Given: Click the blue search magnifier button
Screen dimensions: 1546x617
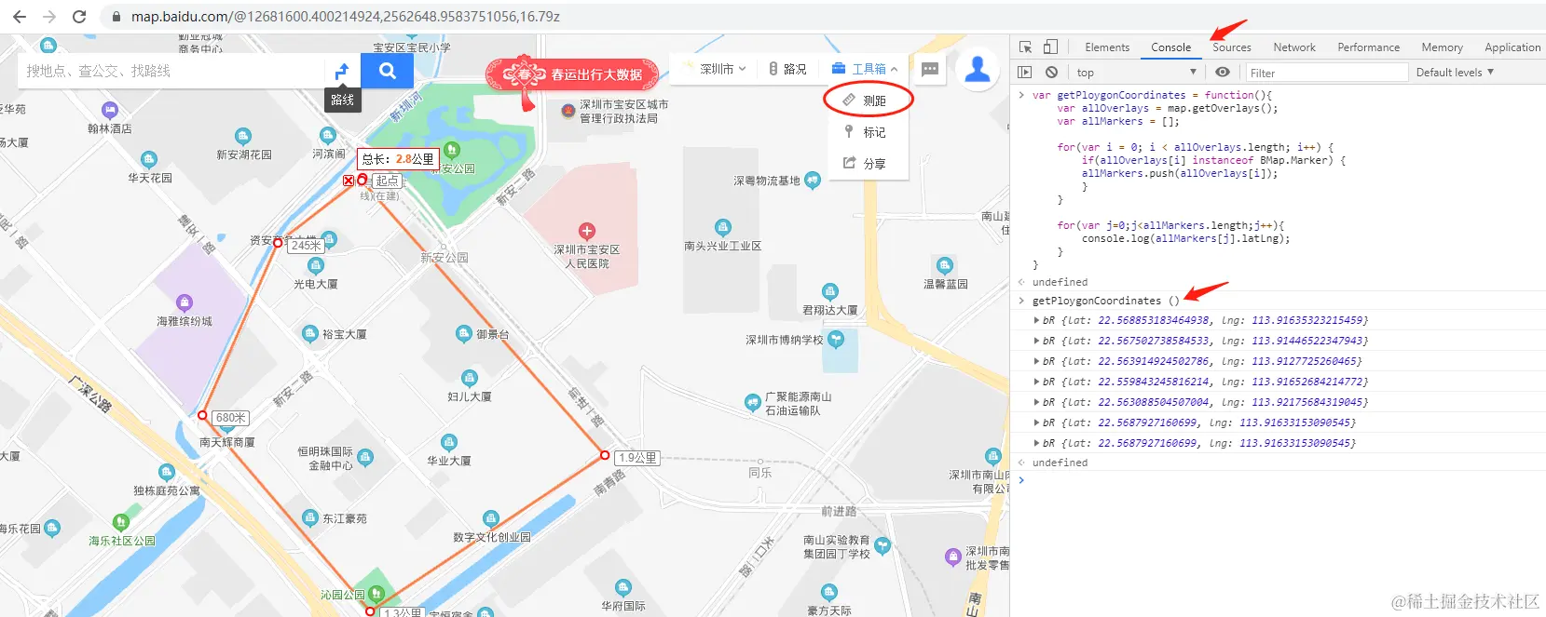Looking at the screenshot, I should (x=388, y=71).
